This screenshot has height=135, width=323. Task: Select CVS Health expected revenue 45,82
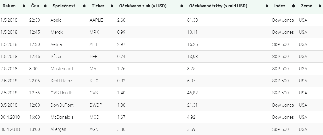[192, 93]
